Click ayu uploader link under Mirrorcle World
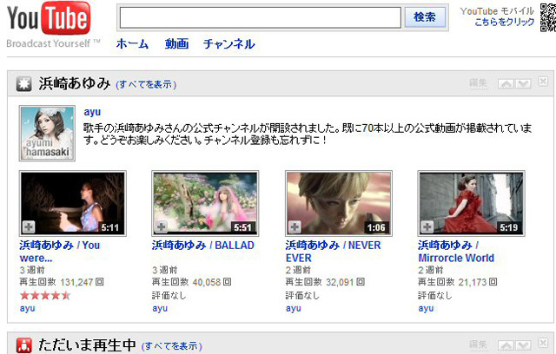The width and height of the screenshot is (556, 354). (426, 308)
